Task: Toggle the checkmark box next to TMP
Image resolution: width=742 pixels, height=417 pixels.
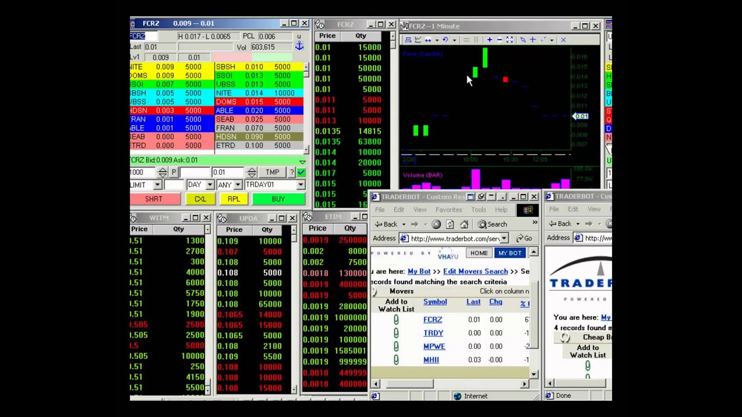Action: [301, 173]
